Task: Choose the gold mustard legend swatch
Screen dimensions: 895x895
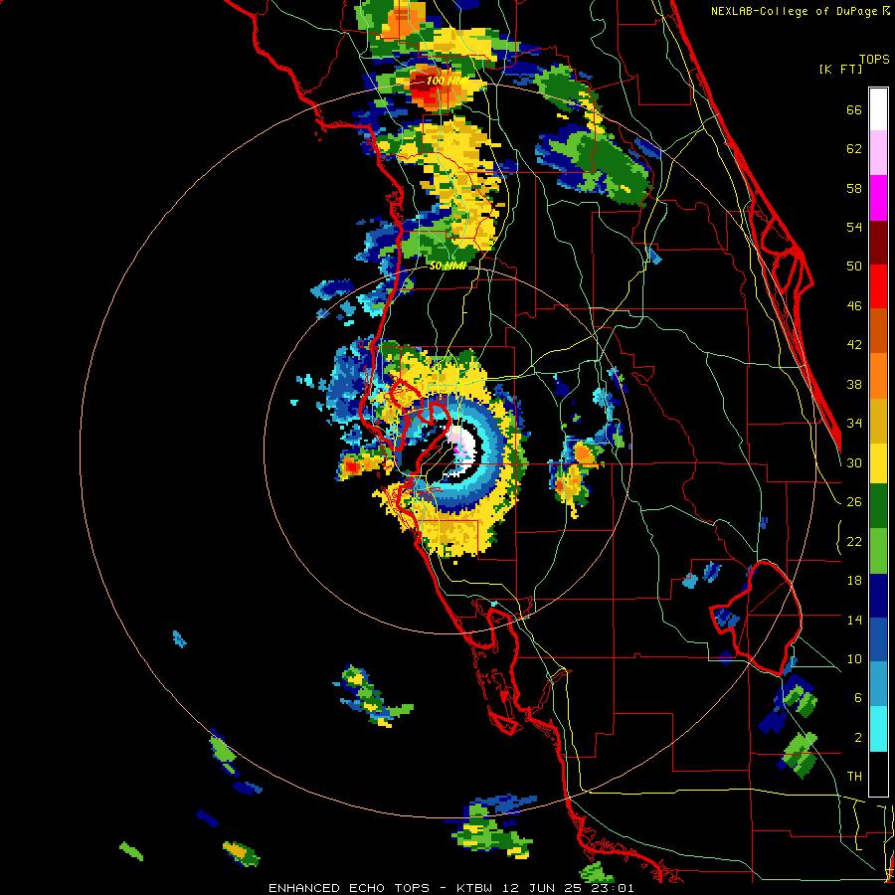Action: [878, 421]
